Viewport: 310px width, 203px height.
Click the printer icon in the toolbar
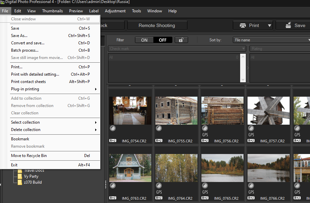click(x=242, y=25)
